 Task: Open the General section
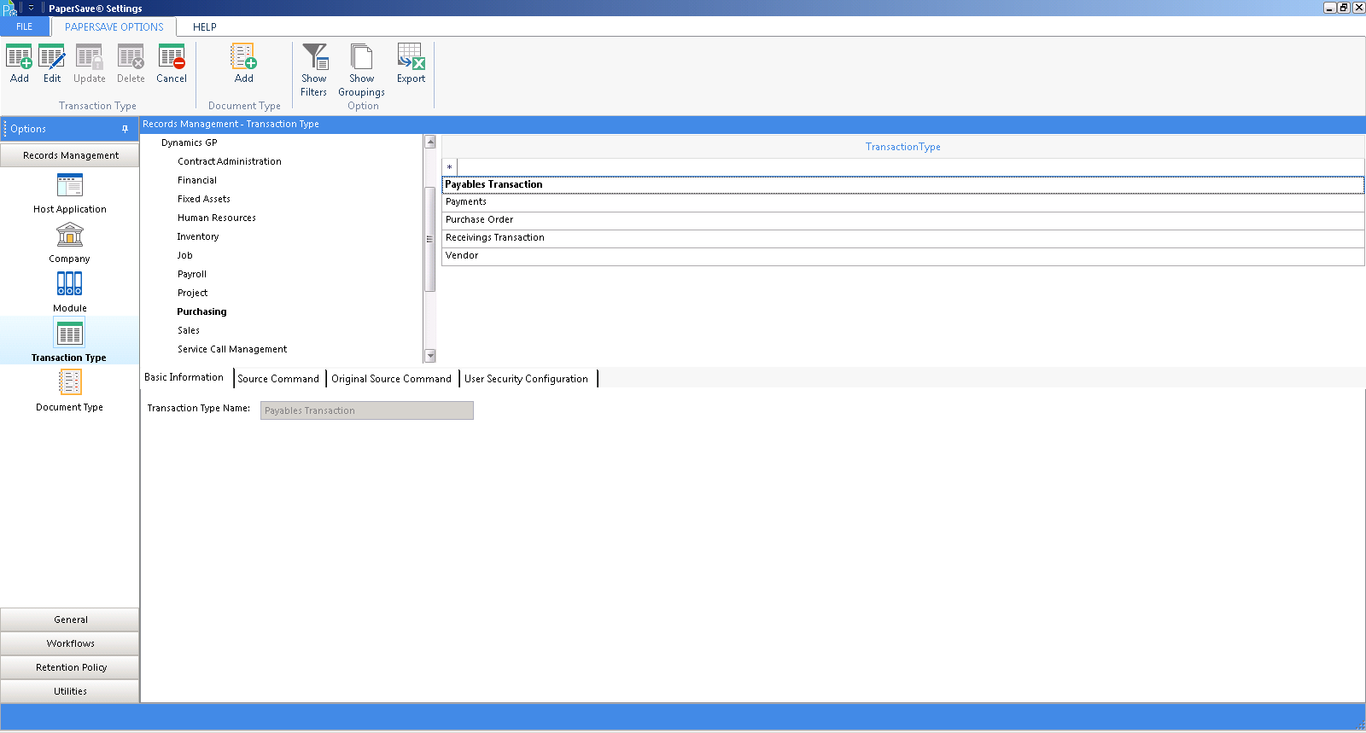point(70,620)
